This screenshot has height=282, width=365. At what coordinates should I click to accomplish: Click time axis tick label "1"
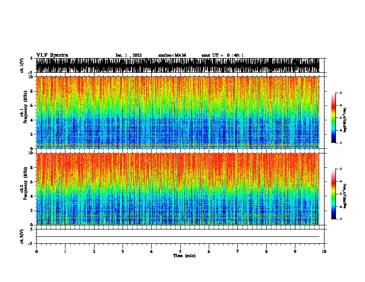click(x=65, y=252)
